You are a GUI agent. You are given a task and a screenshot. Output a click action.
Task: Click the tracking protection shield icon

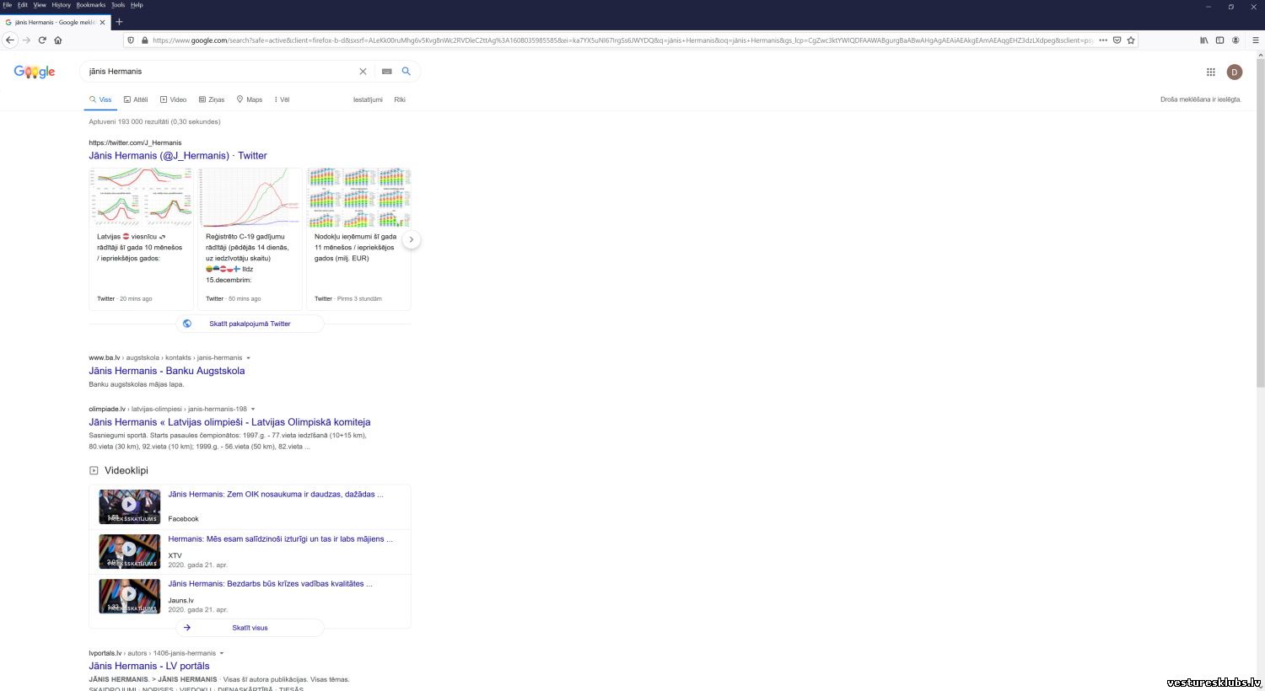pyautogui.click(x=131, y=40)
